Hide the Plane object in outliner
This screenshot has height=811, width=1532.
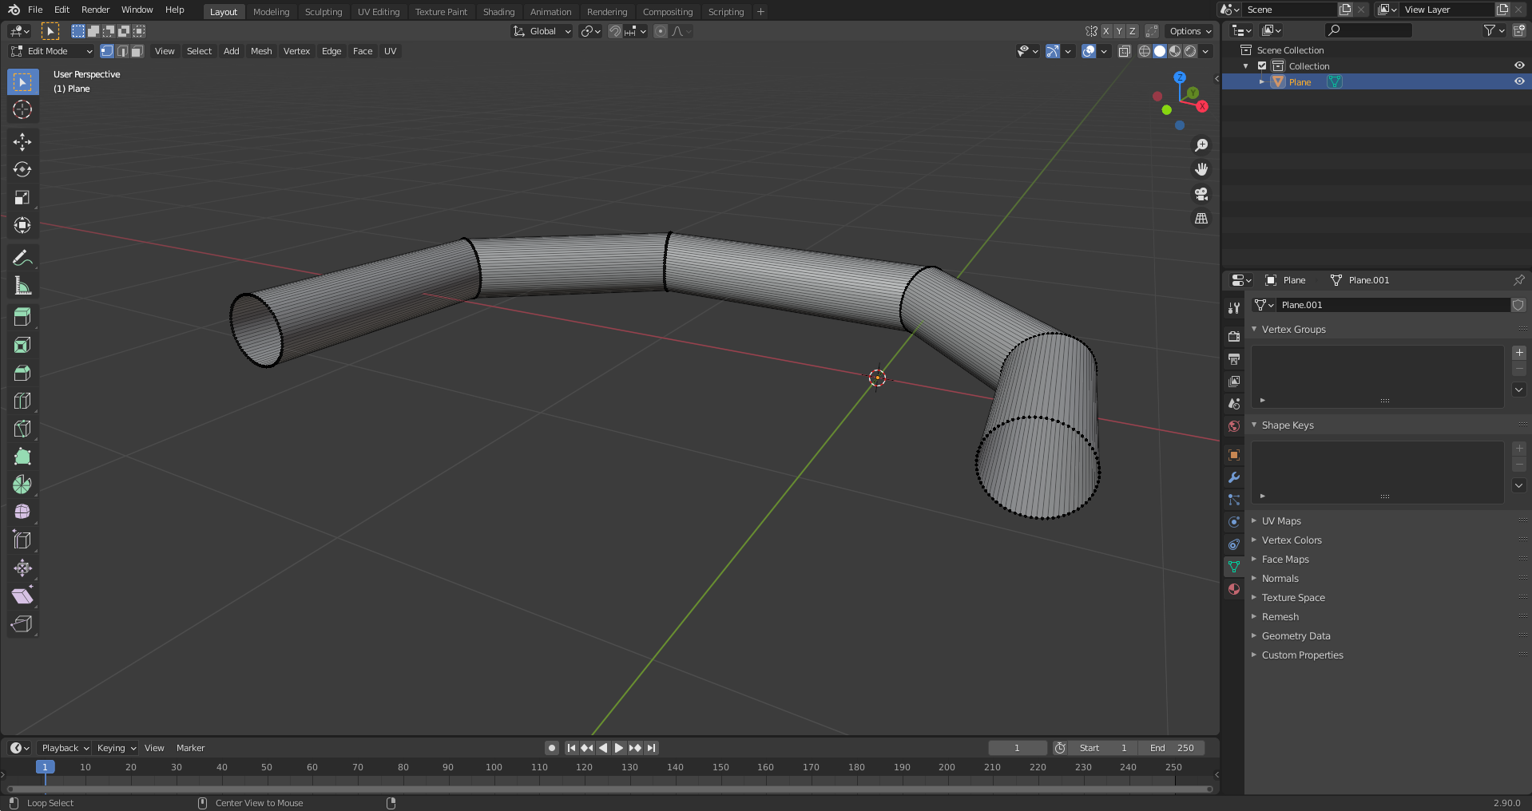1518,81
